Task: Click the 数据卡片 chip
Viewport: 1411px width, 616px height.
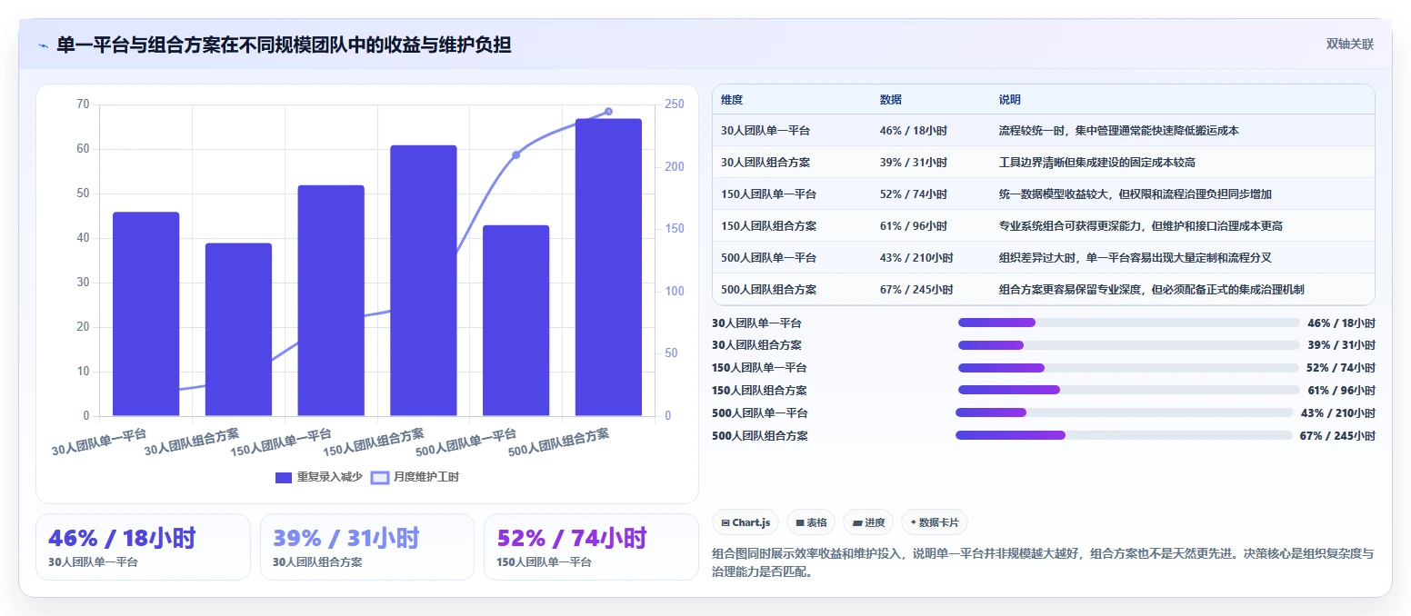Action: [935, 522]
